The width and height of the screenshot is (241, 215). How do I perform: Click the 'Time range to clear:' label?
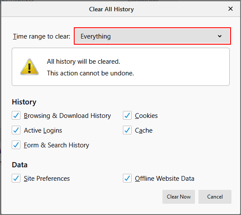42,36
